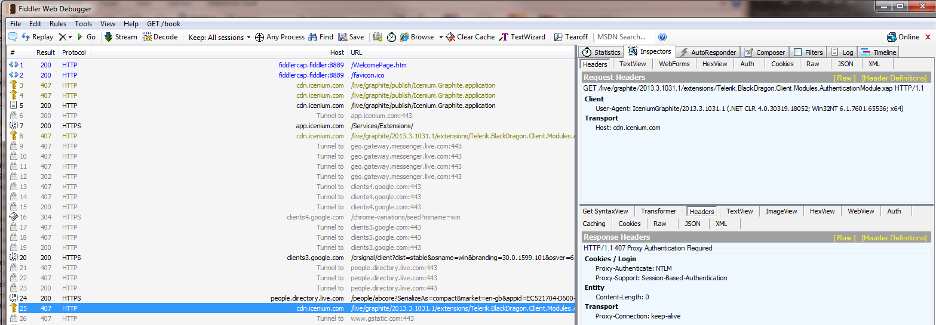Toggle the Online status indicator
The image size is (936, 325).
pyautogui.click(x=903, y=37)
